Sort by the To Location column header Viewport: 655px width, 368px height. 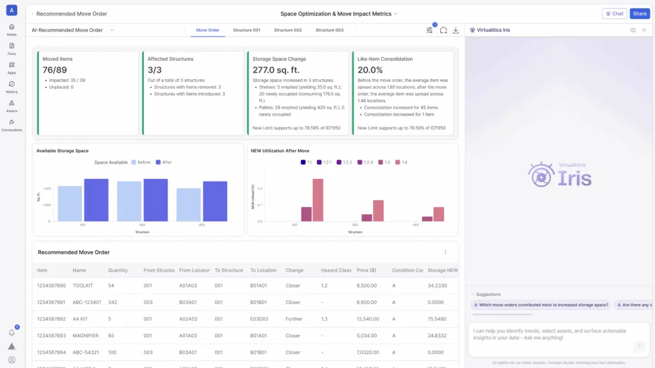(x=263, y=270)
